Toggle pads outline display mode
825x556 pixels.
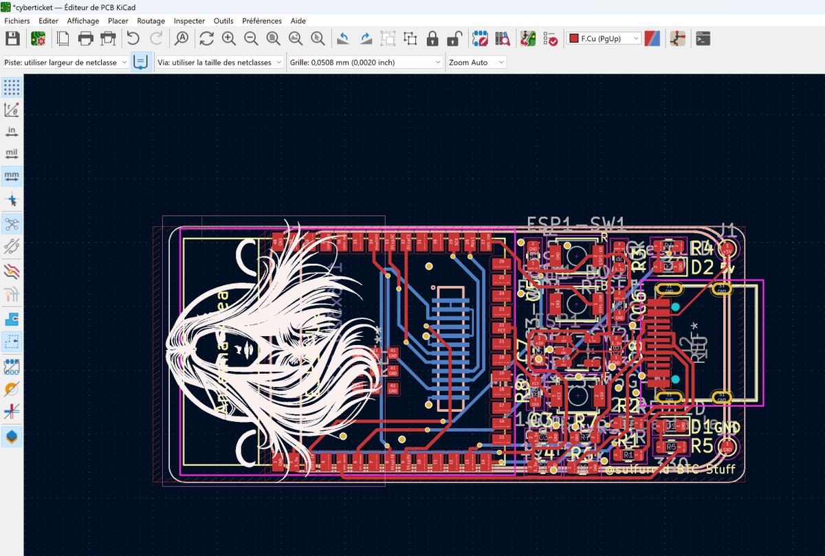pyautogui.click(x=12, y=366)
